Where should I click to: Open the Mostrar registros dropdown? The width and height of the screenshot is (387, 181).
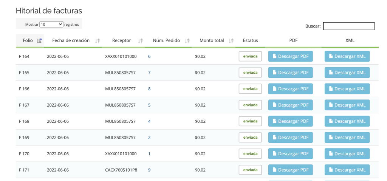pos(51,25)
